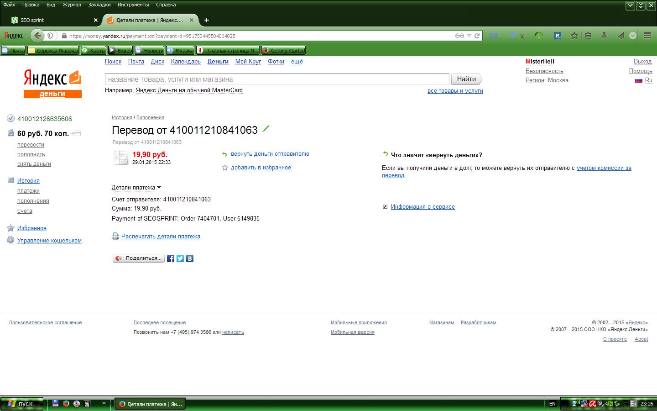Open пополнить link in sidebar
Screen dimensions: 657x411
point(31,154)
